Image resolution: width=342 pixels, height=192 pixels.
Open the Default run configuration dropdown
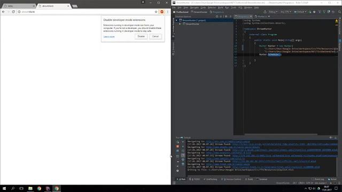pyautogui.click(x=300, y=12)
